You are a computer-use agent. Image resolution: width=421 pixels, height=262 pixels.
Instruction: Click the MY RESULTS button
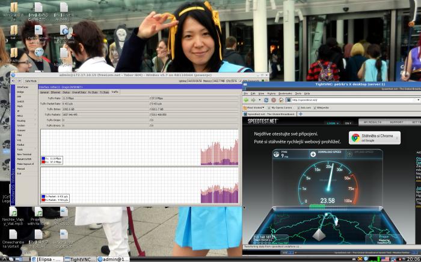click(x=372, y=122)
